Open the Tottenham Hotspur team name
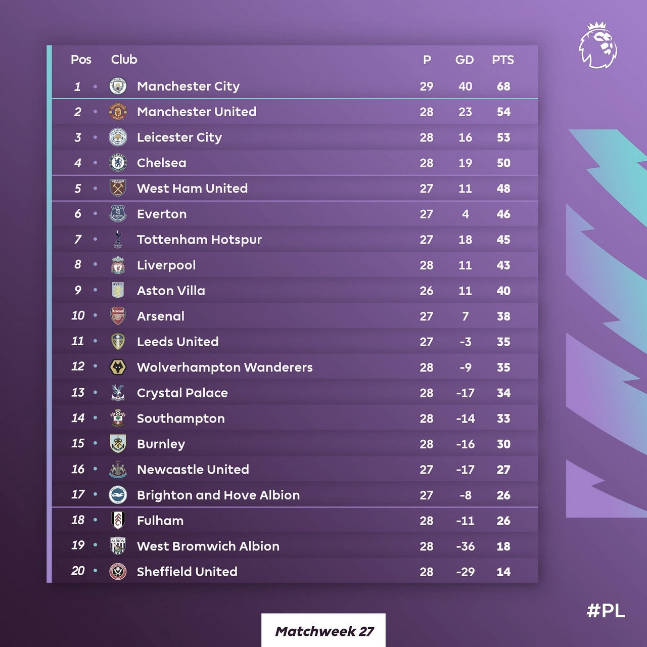The width and height of the screenshot is (647, 647). tap(199, 240)
